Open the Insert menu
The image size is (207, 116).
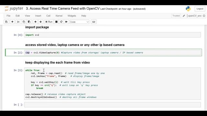pos(38,16)
